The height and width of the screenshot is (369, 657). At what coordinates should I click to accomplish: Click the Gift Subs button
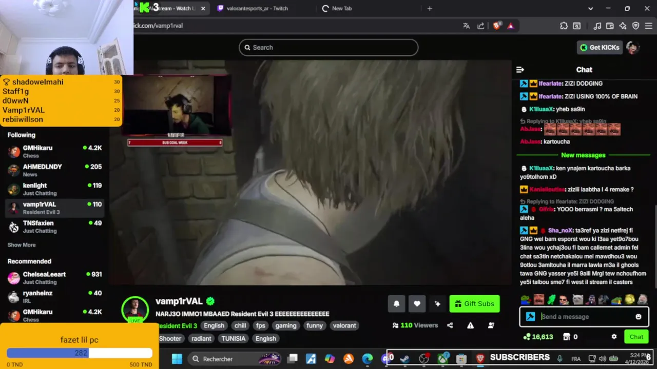(x=474, y=303)
